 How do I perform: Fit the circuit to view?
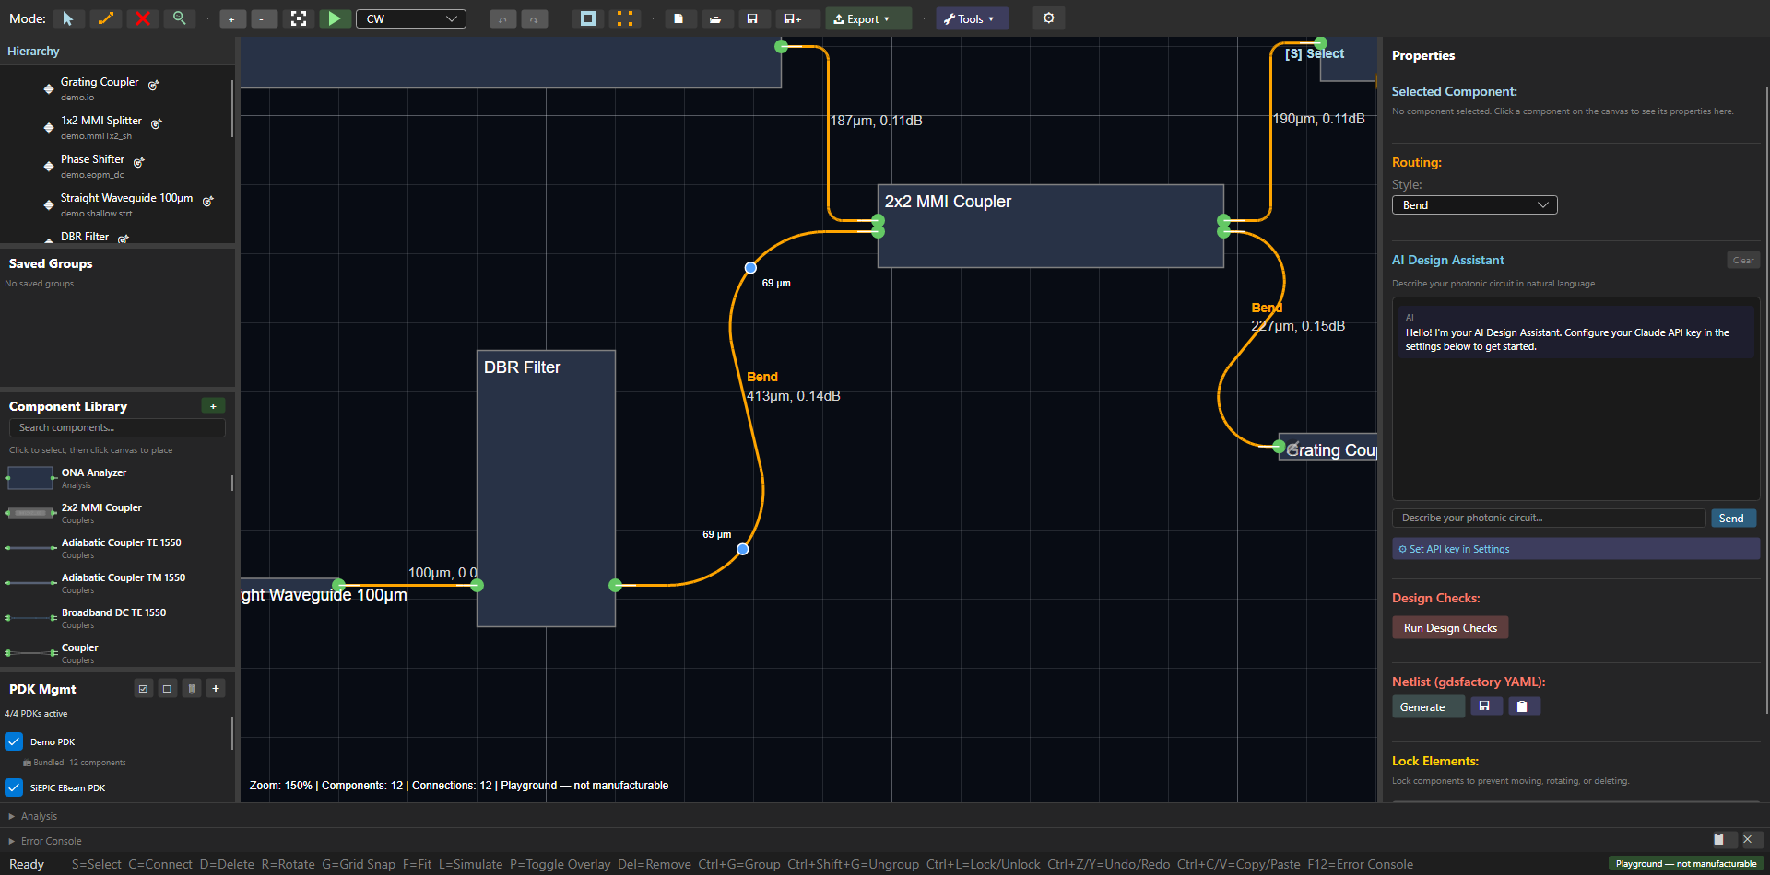299,18
